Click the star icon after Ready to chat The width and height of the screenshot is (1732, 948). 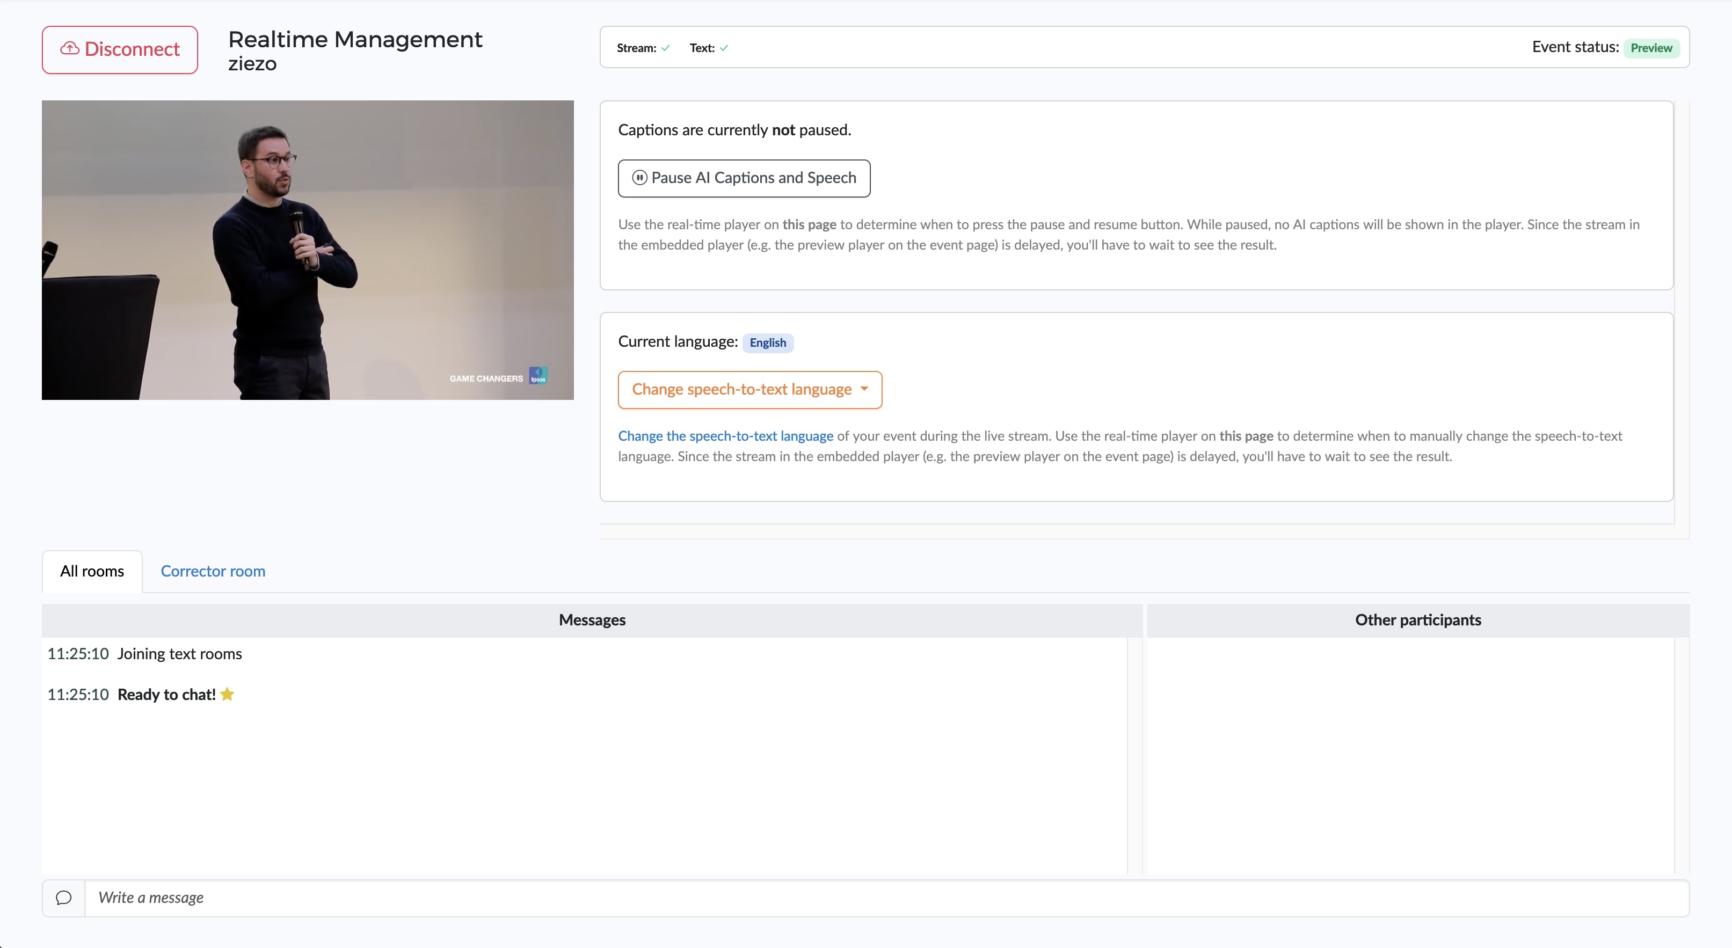(227, 695)
